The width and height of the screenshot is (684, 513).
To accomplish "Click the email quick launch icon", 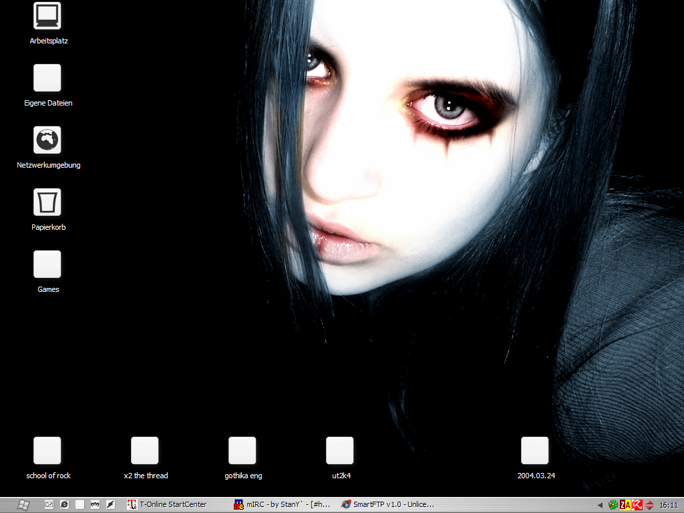I will (x=49, y=505).
